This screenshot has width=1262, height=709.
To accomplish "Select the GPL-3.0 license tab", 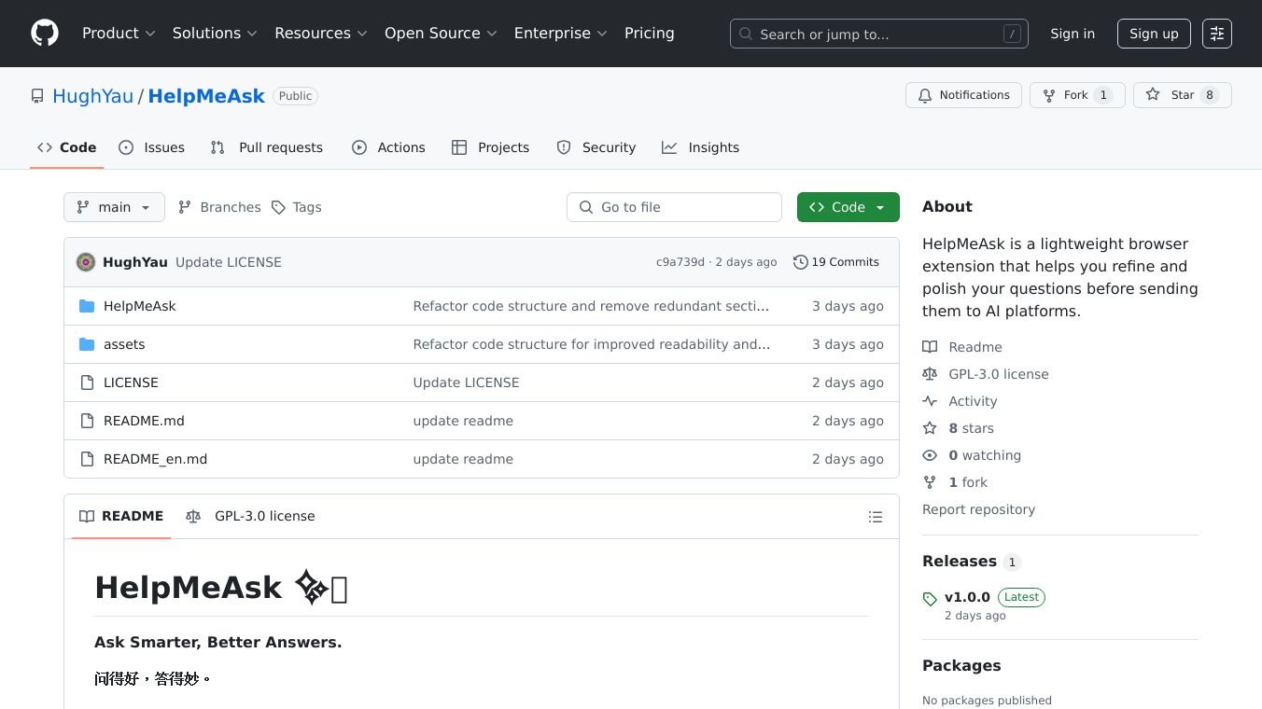I will [x=251, y=516].
